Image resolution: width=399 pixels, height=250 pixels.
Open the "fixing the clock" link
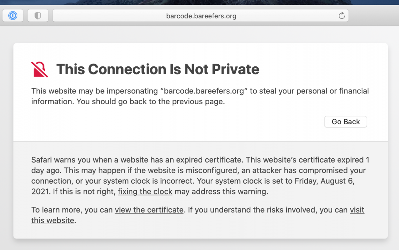[145, 192]
